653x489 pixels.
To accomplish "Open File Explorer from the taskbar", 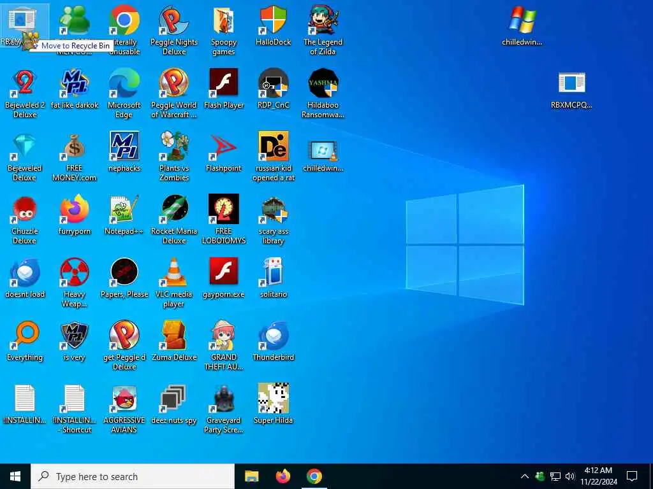I will coord(251,476).
